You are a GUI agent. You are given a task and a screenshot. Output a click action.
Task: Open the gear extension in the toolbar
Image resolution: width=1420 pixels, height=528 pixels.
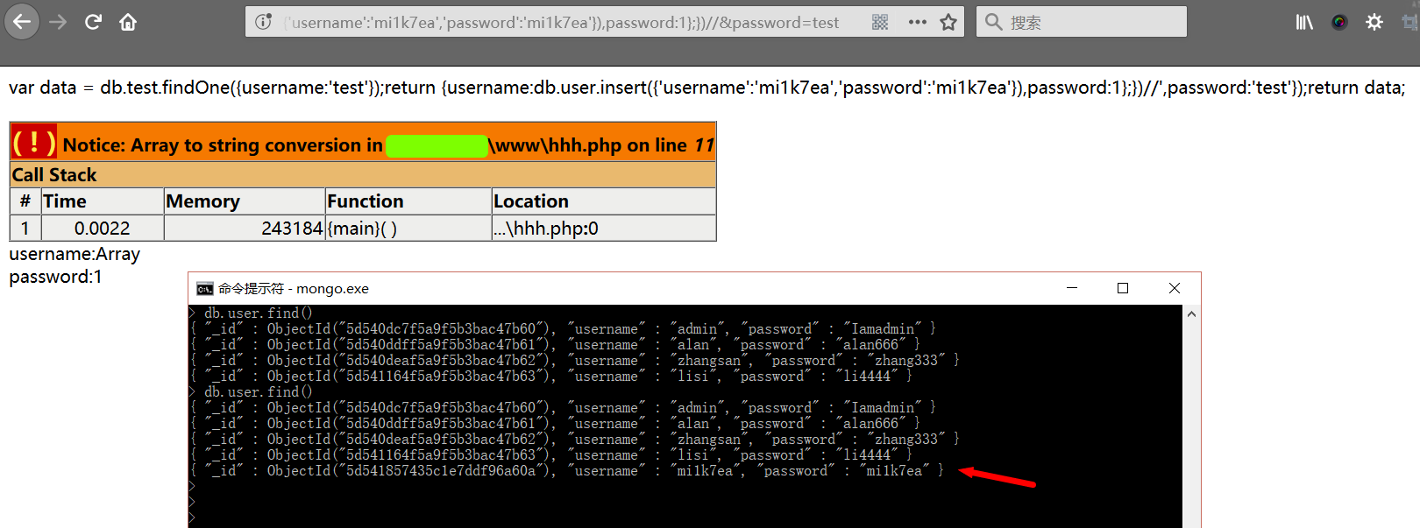click(x=1374, y=22)
